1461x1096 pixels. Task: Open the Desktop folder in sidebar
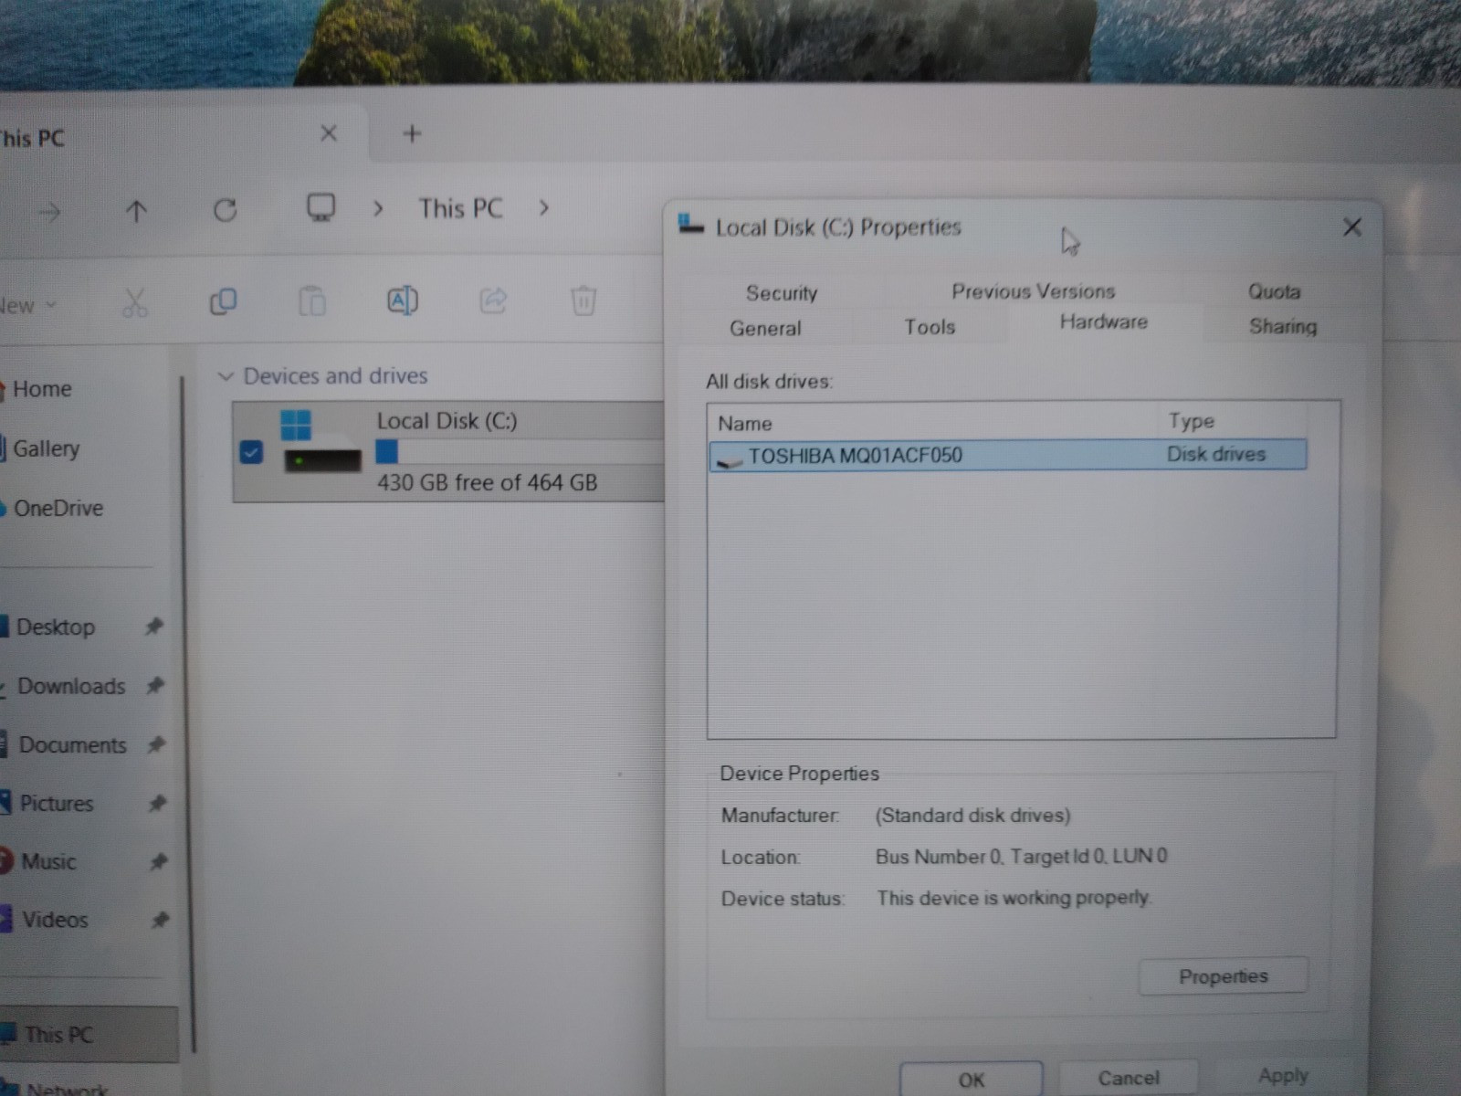pos(55,627)
